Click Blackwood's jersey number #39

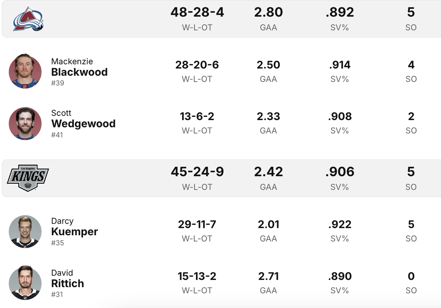point(58,83)
